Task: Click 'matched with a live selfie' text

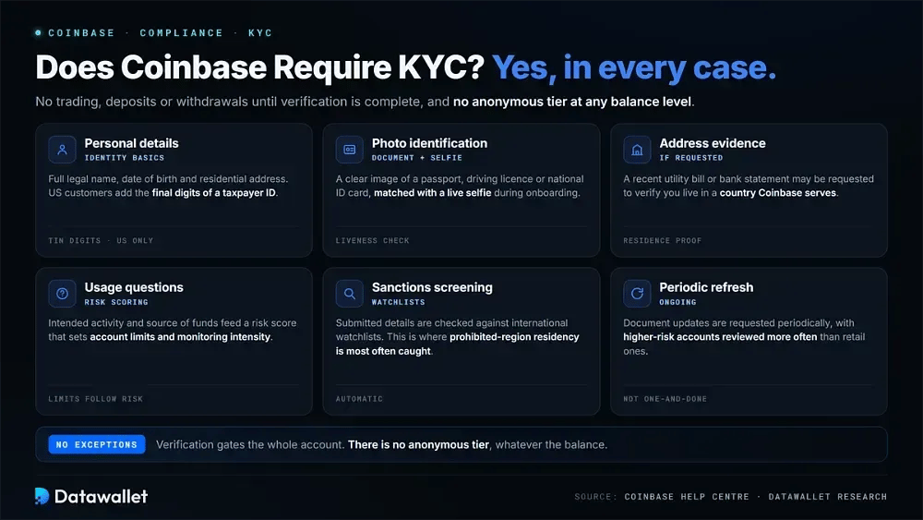Action: [x=433, y=192]
